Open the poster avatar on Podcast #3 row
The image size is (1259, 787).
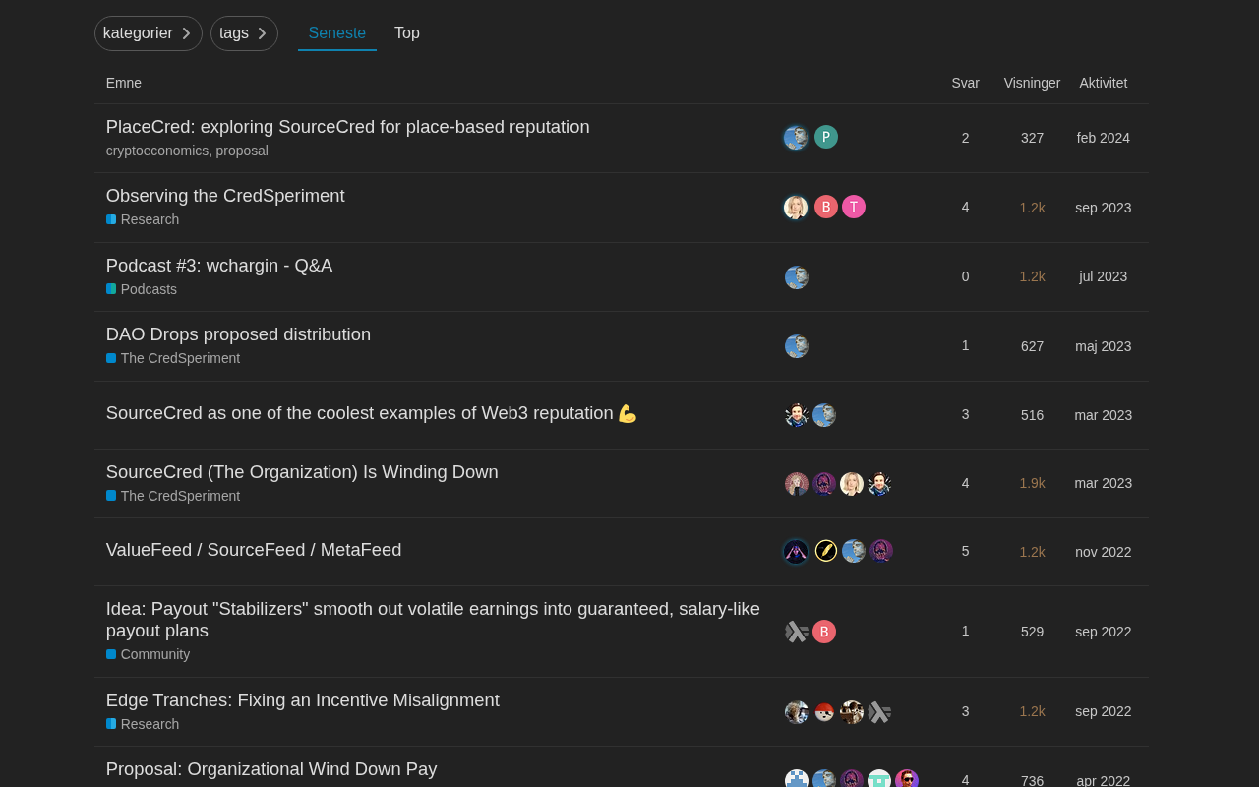[797, 277]
